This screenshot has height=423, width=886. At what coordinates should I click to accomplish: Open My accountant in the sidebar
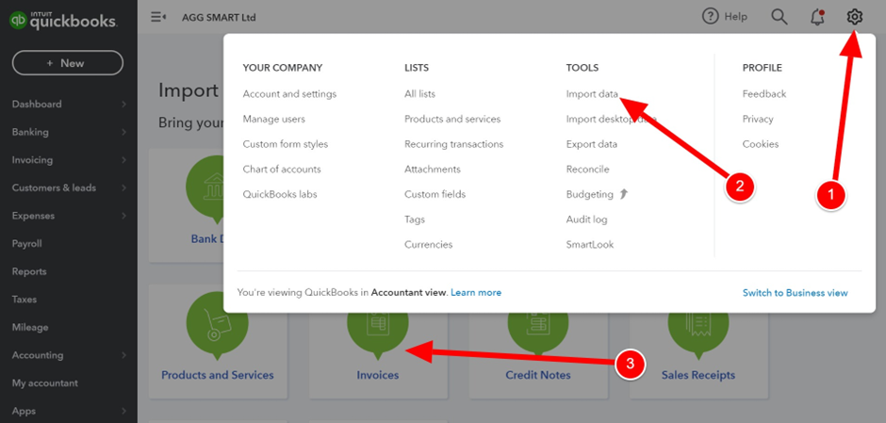[44, 382]
